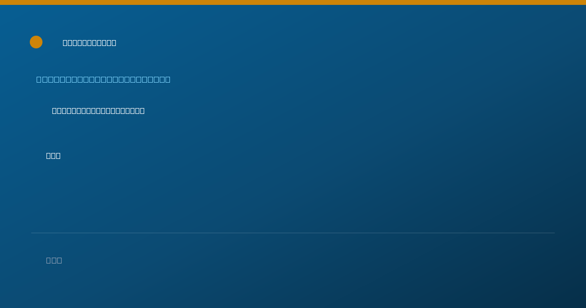Click first glyph of title beside orange circle

(65, 43)
